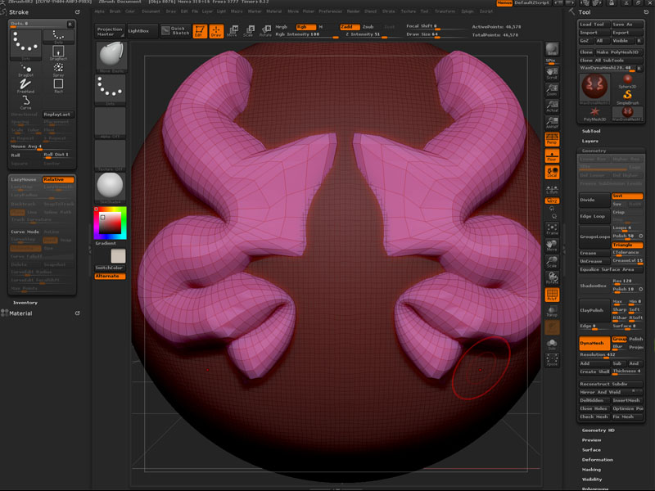Pick a color in the color picker square
Viewport: 655px width, 491px height.
click(111, 223)
